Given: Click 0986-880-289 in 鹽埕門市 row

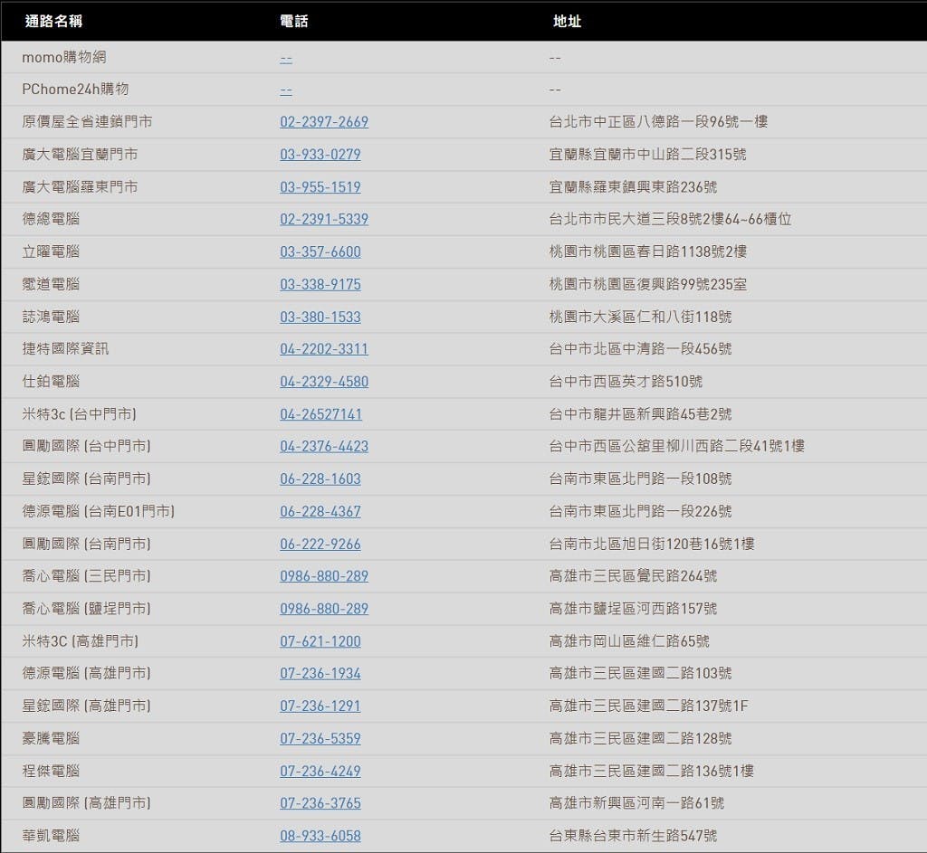Looking at the screenshot, I should [324, 609].
